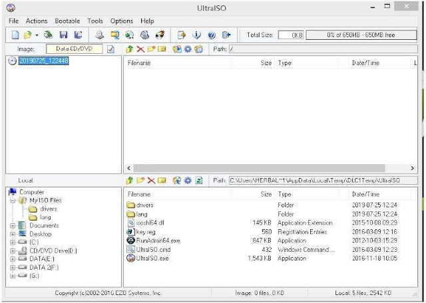Open the File menu
Screen dimensions: 426x303
(x=13, y=21)
